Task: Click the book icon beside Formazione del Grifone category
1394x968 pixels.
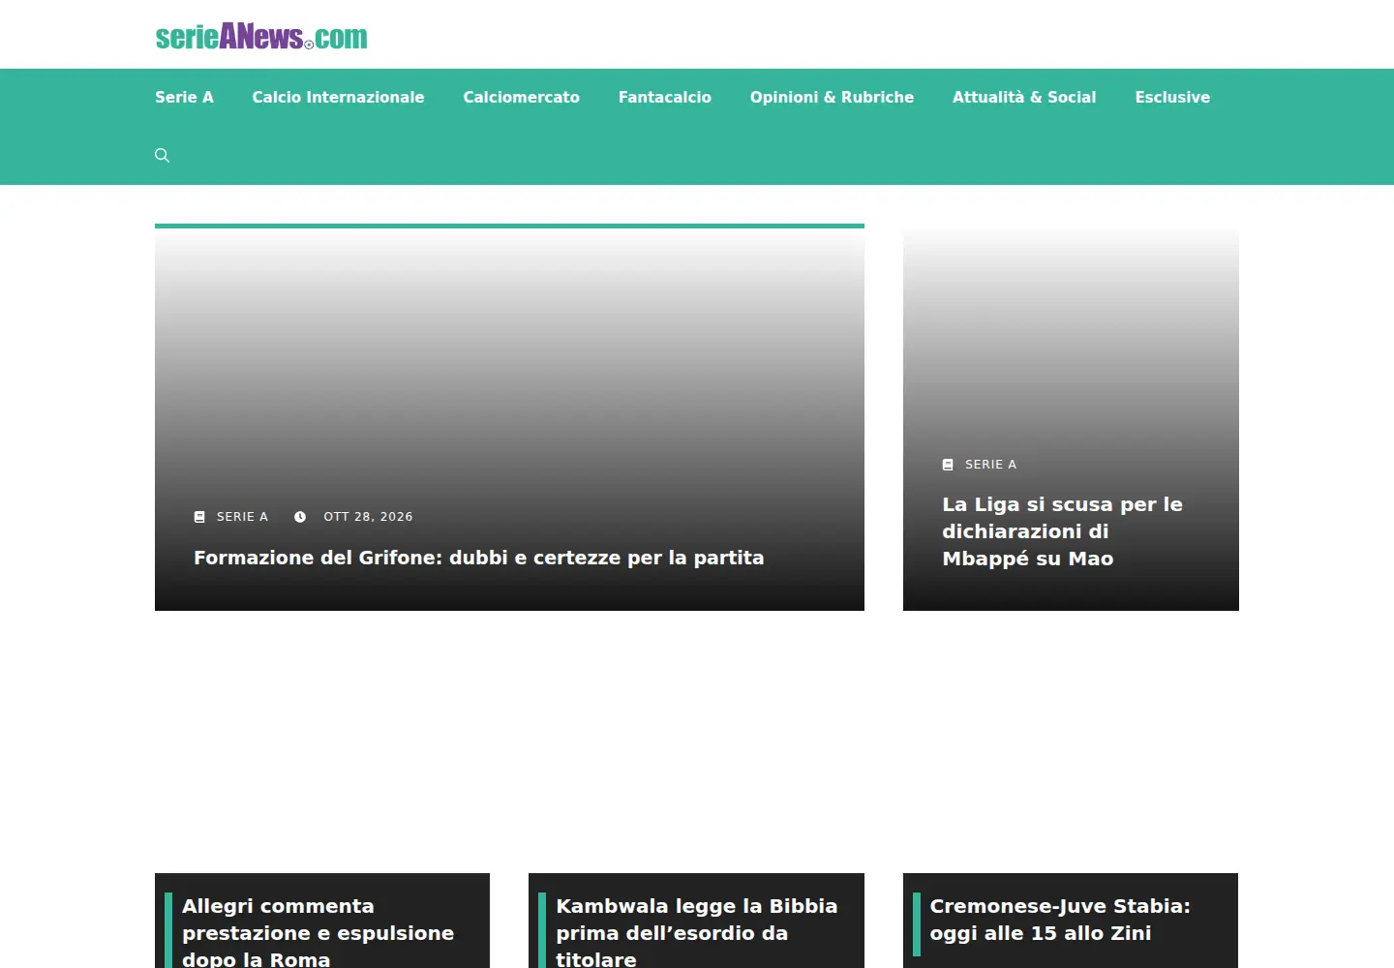Action: click(199, 517)
